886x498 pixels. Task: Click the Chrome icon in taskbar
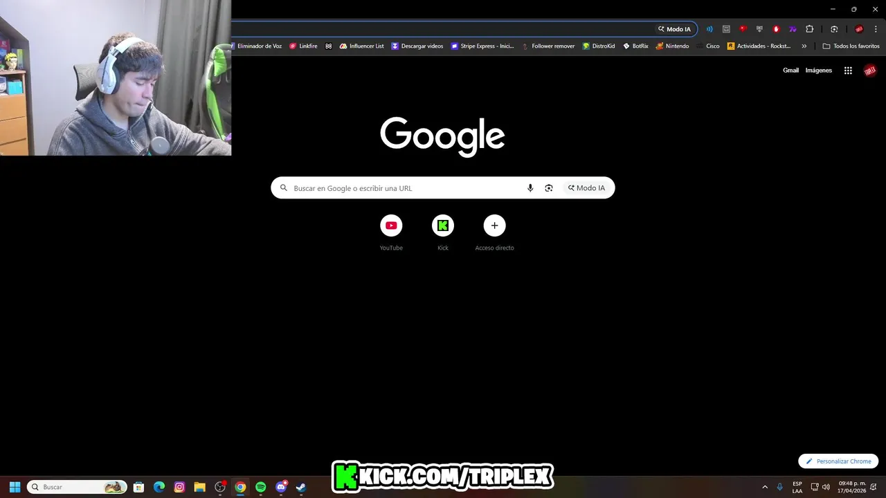click(x=240, y=487)
